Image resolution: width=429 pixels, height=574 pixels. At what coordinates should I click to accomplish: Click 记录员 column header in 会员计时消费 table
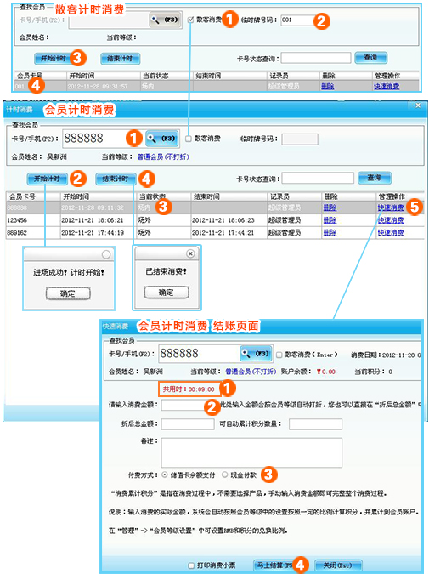click(294, 196)
